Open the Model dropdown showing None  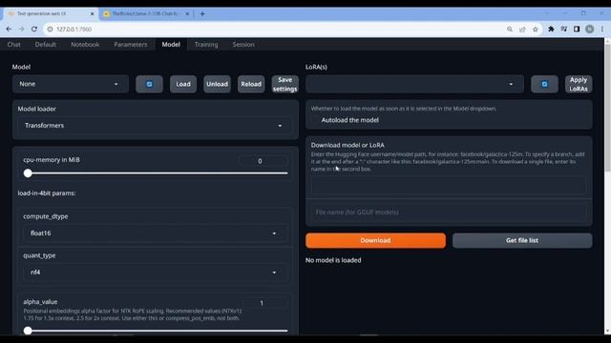(71, 84)
